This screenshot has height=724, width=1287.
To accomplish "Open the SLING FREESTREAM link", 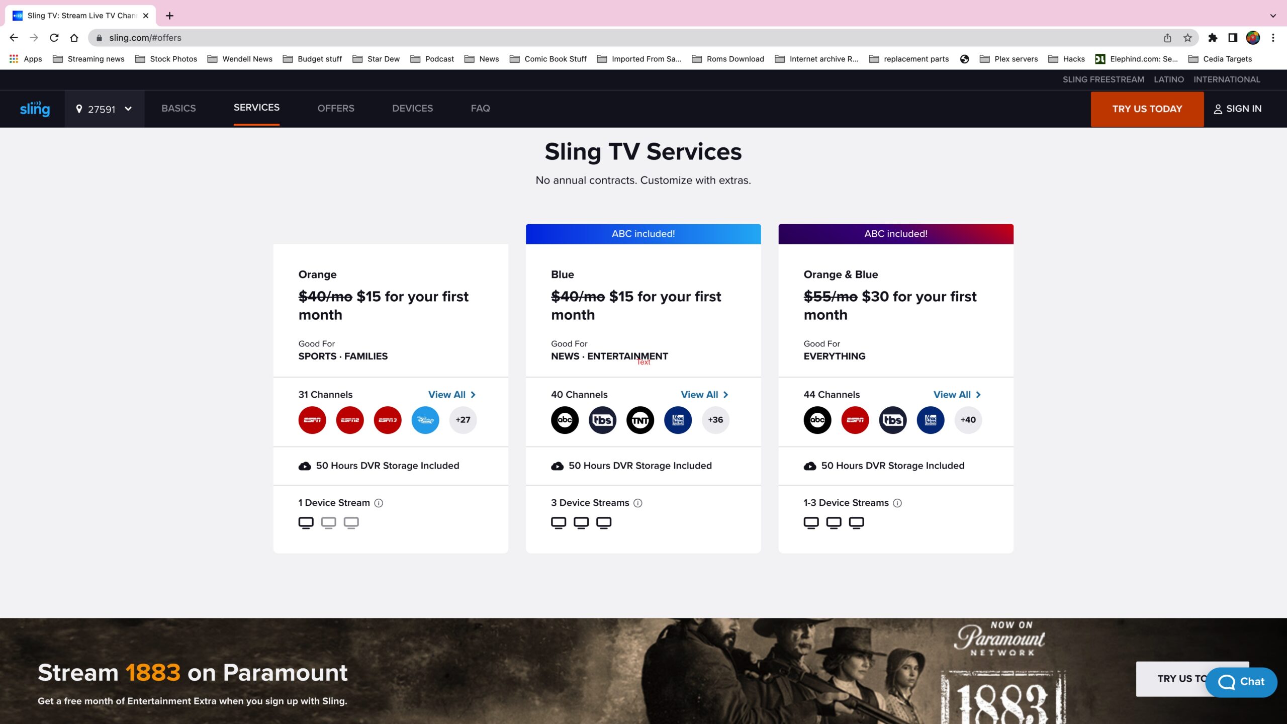I will [1103, 79].
